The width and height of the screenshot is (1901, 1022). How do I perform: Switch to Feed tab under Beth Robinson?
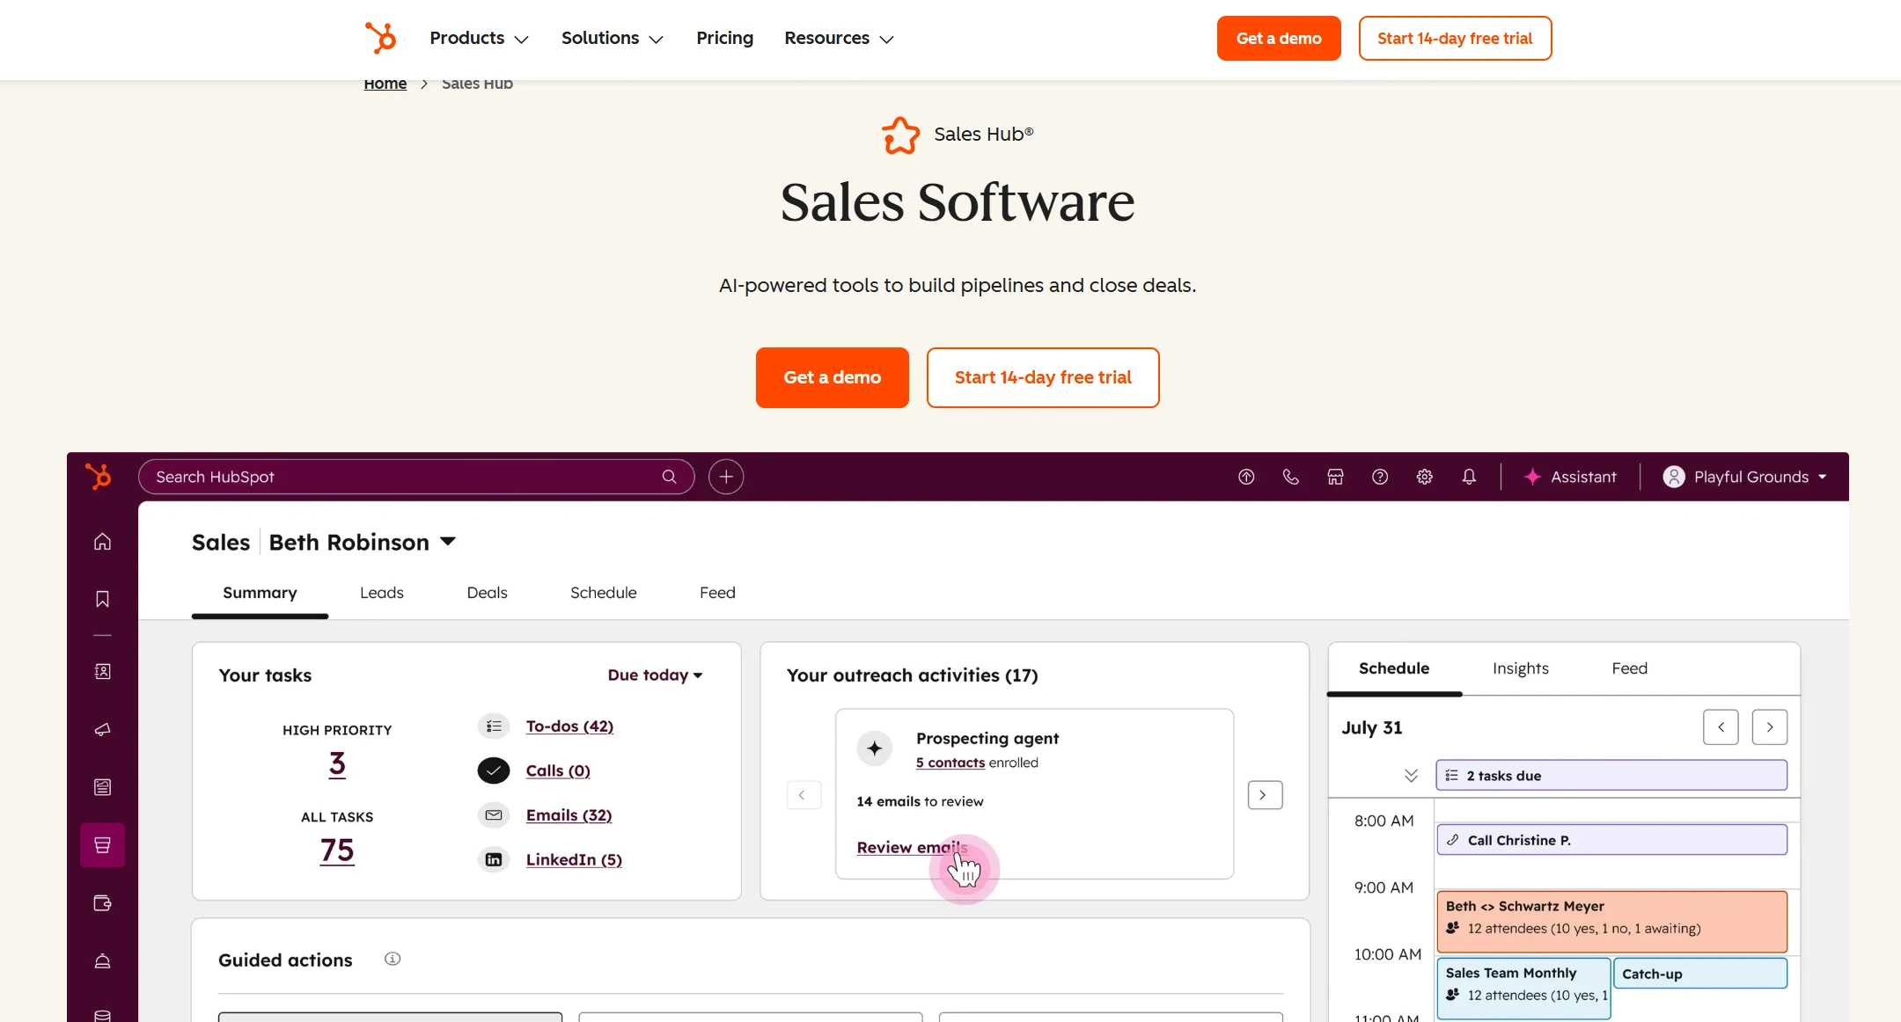point(717,593)
